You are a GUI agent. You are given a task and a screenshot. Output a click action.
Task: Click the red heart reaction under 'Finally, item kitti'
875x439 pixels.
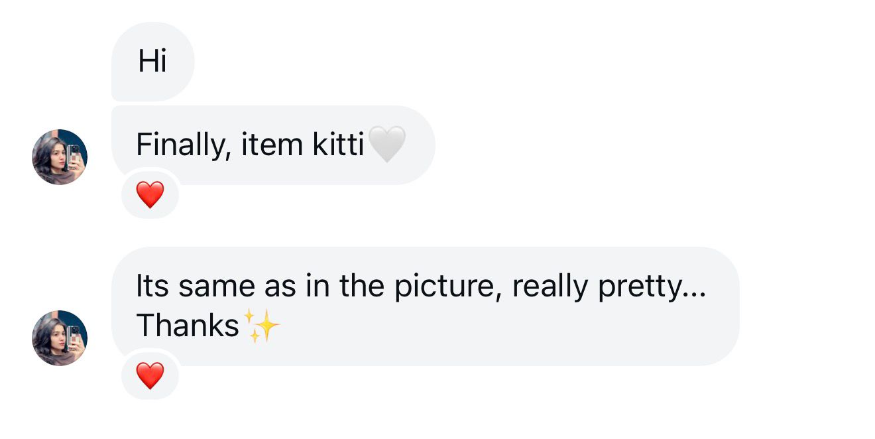coord(150,194)
